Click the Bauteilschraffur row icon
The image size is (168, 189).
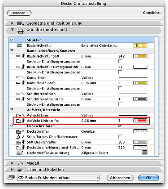coord(19,45)
